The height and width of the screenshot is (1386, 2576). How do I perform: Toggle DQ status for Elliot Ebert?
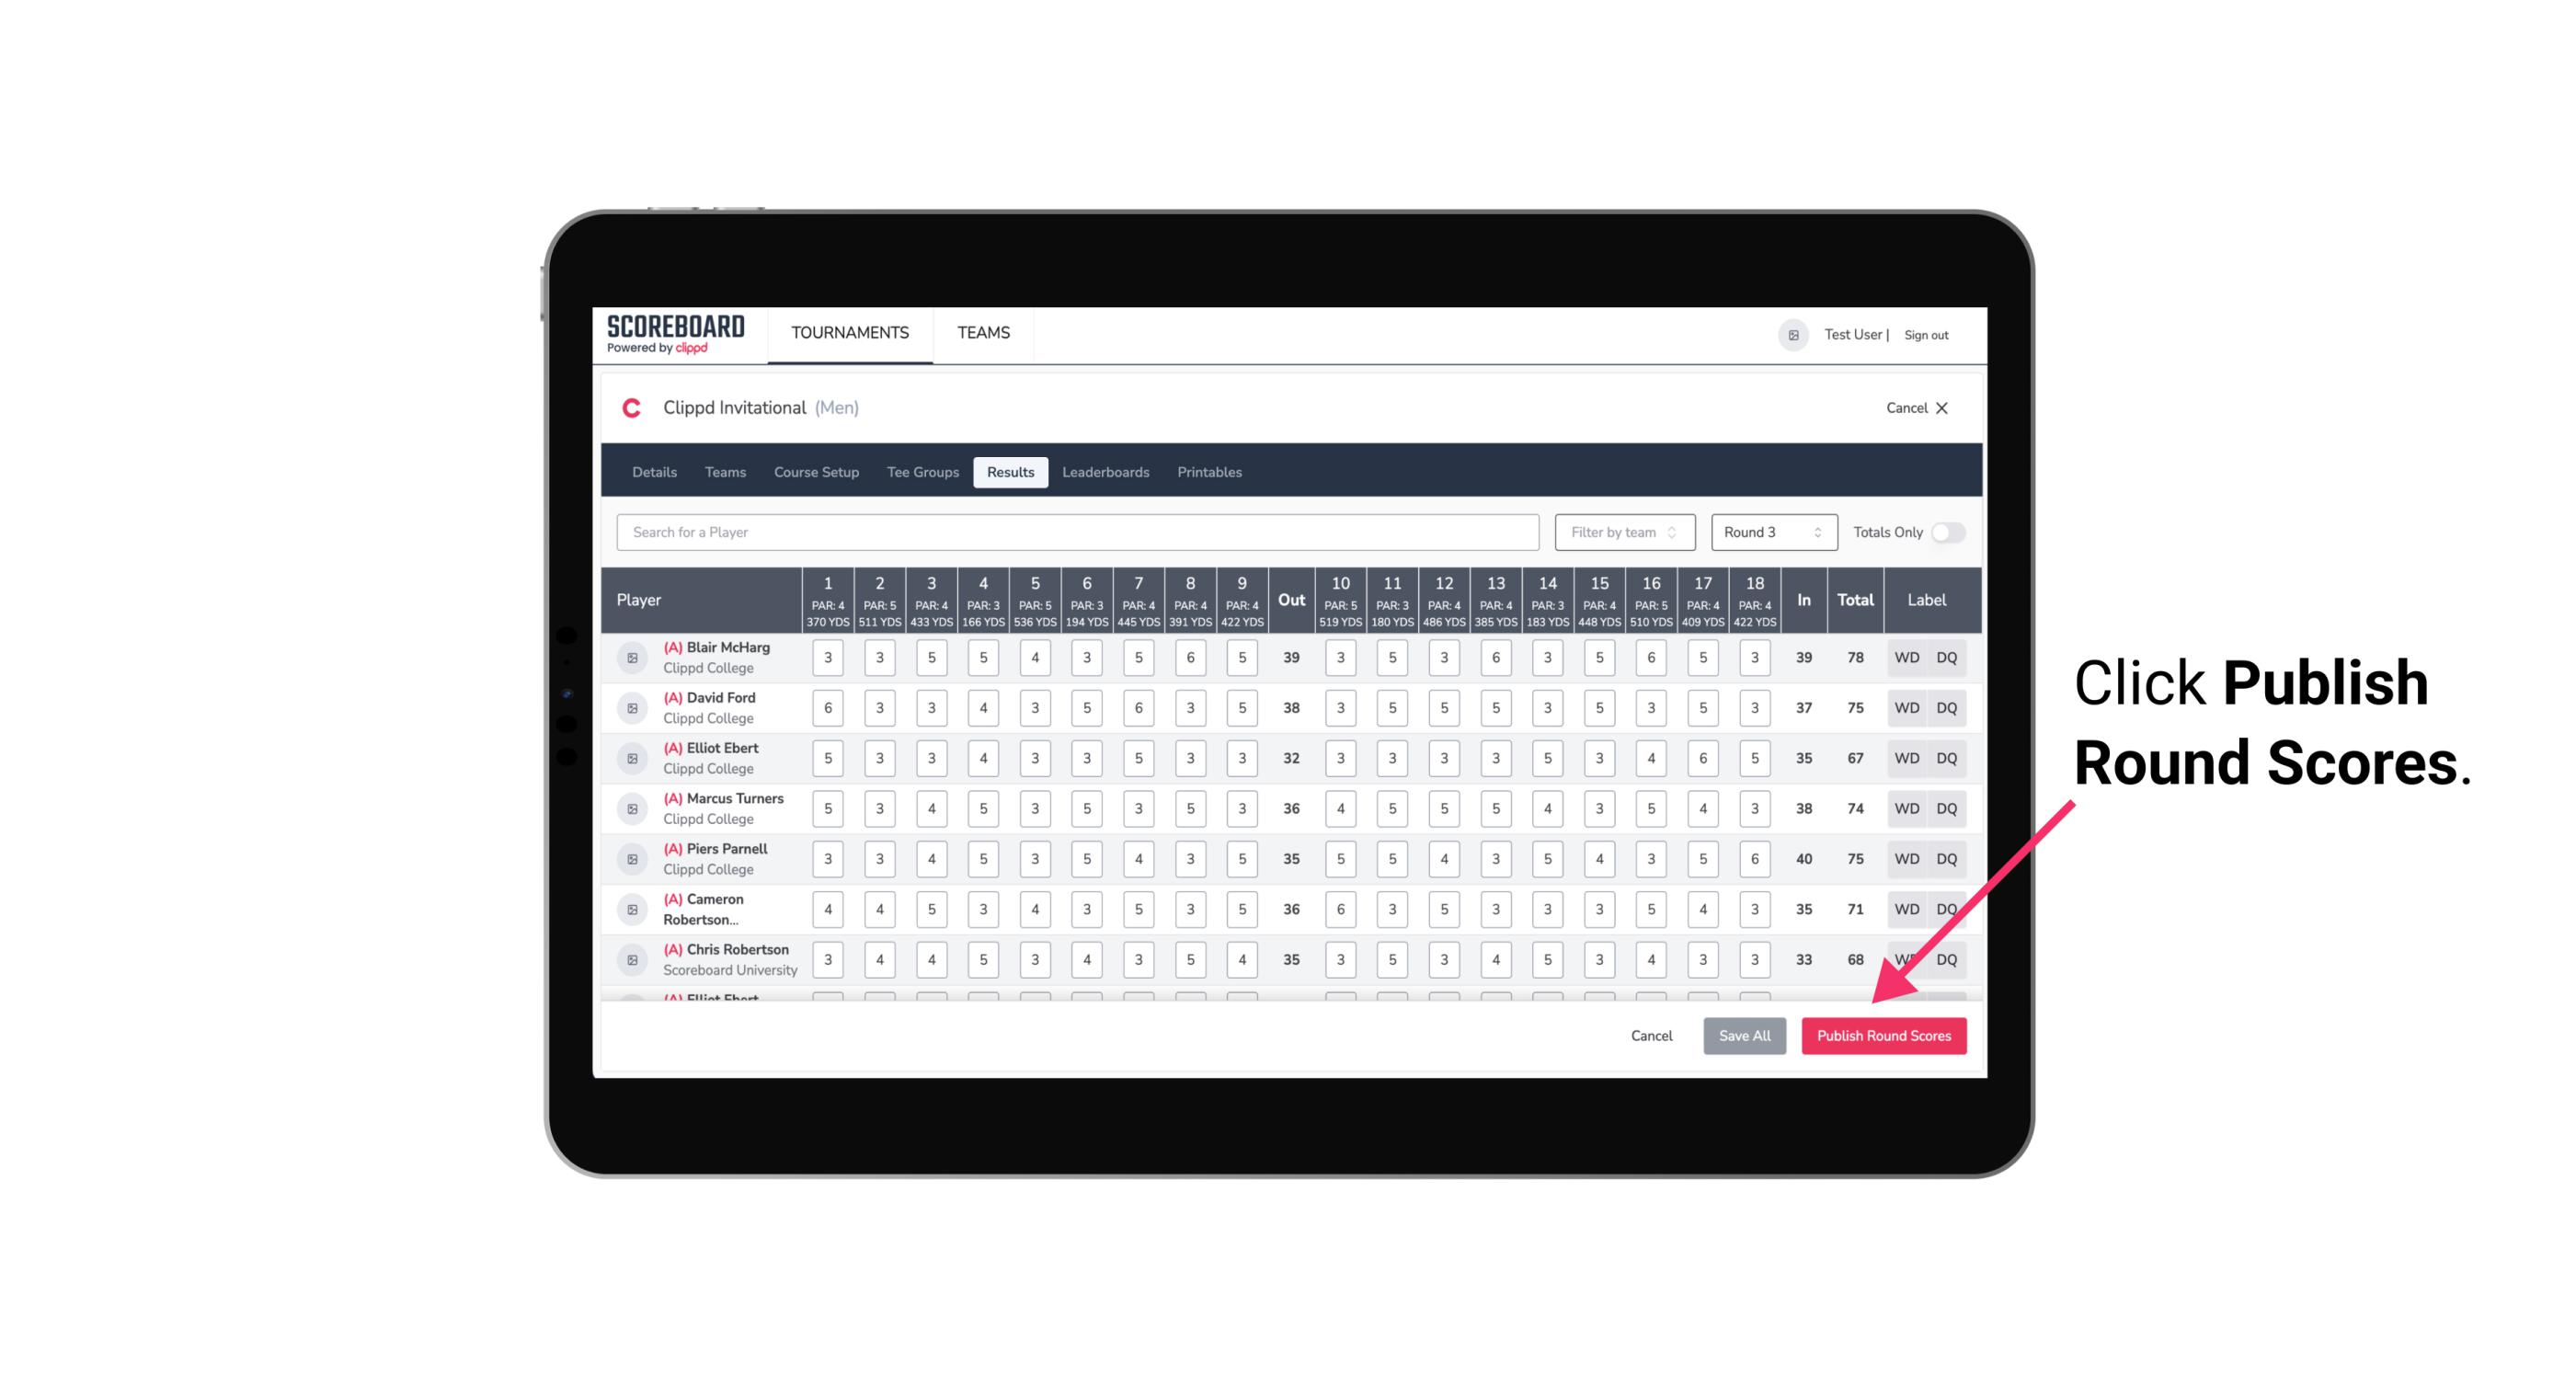[1948, 758]
